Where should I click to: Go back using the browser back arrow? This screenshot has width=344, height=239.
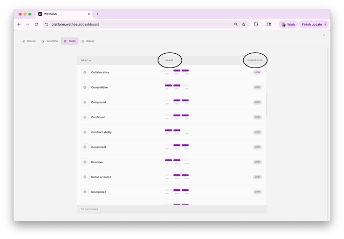(x=19, y=25)
